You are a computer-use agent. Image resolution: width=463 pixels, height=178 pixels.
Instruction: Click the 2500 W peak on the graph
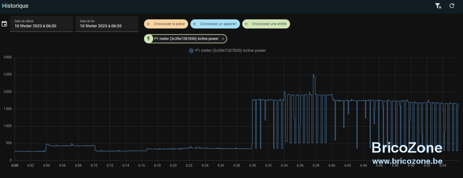(x=314, y=75)
